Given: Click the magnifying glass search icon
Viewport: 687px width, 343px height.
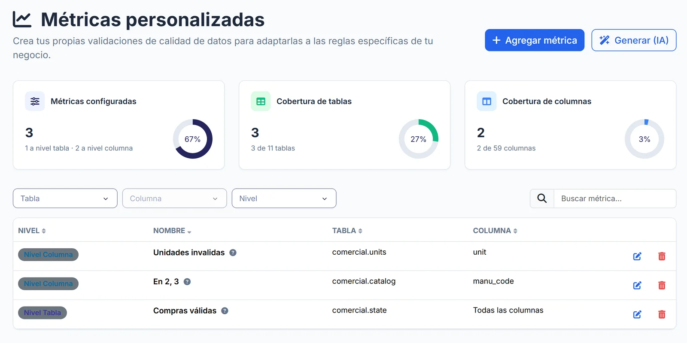Looking at the screenshot, I should 542,199.
